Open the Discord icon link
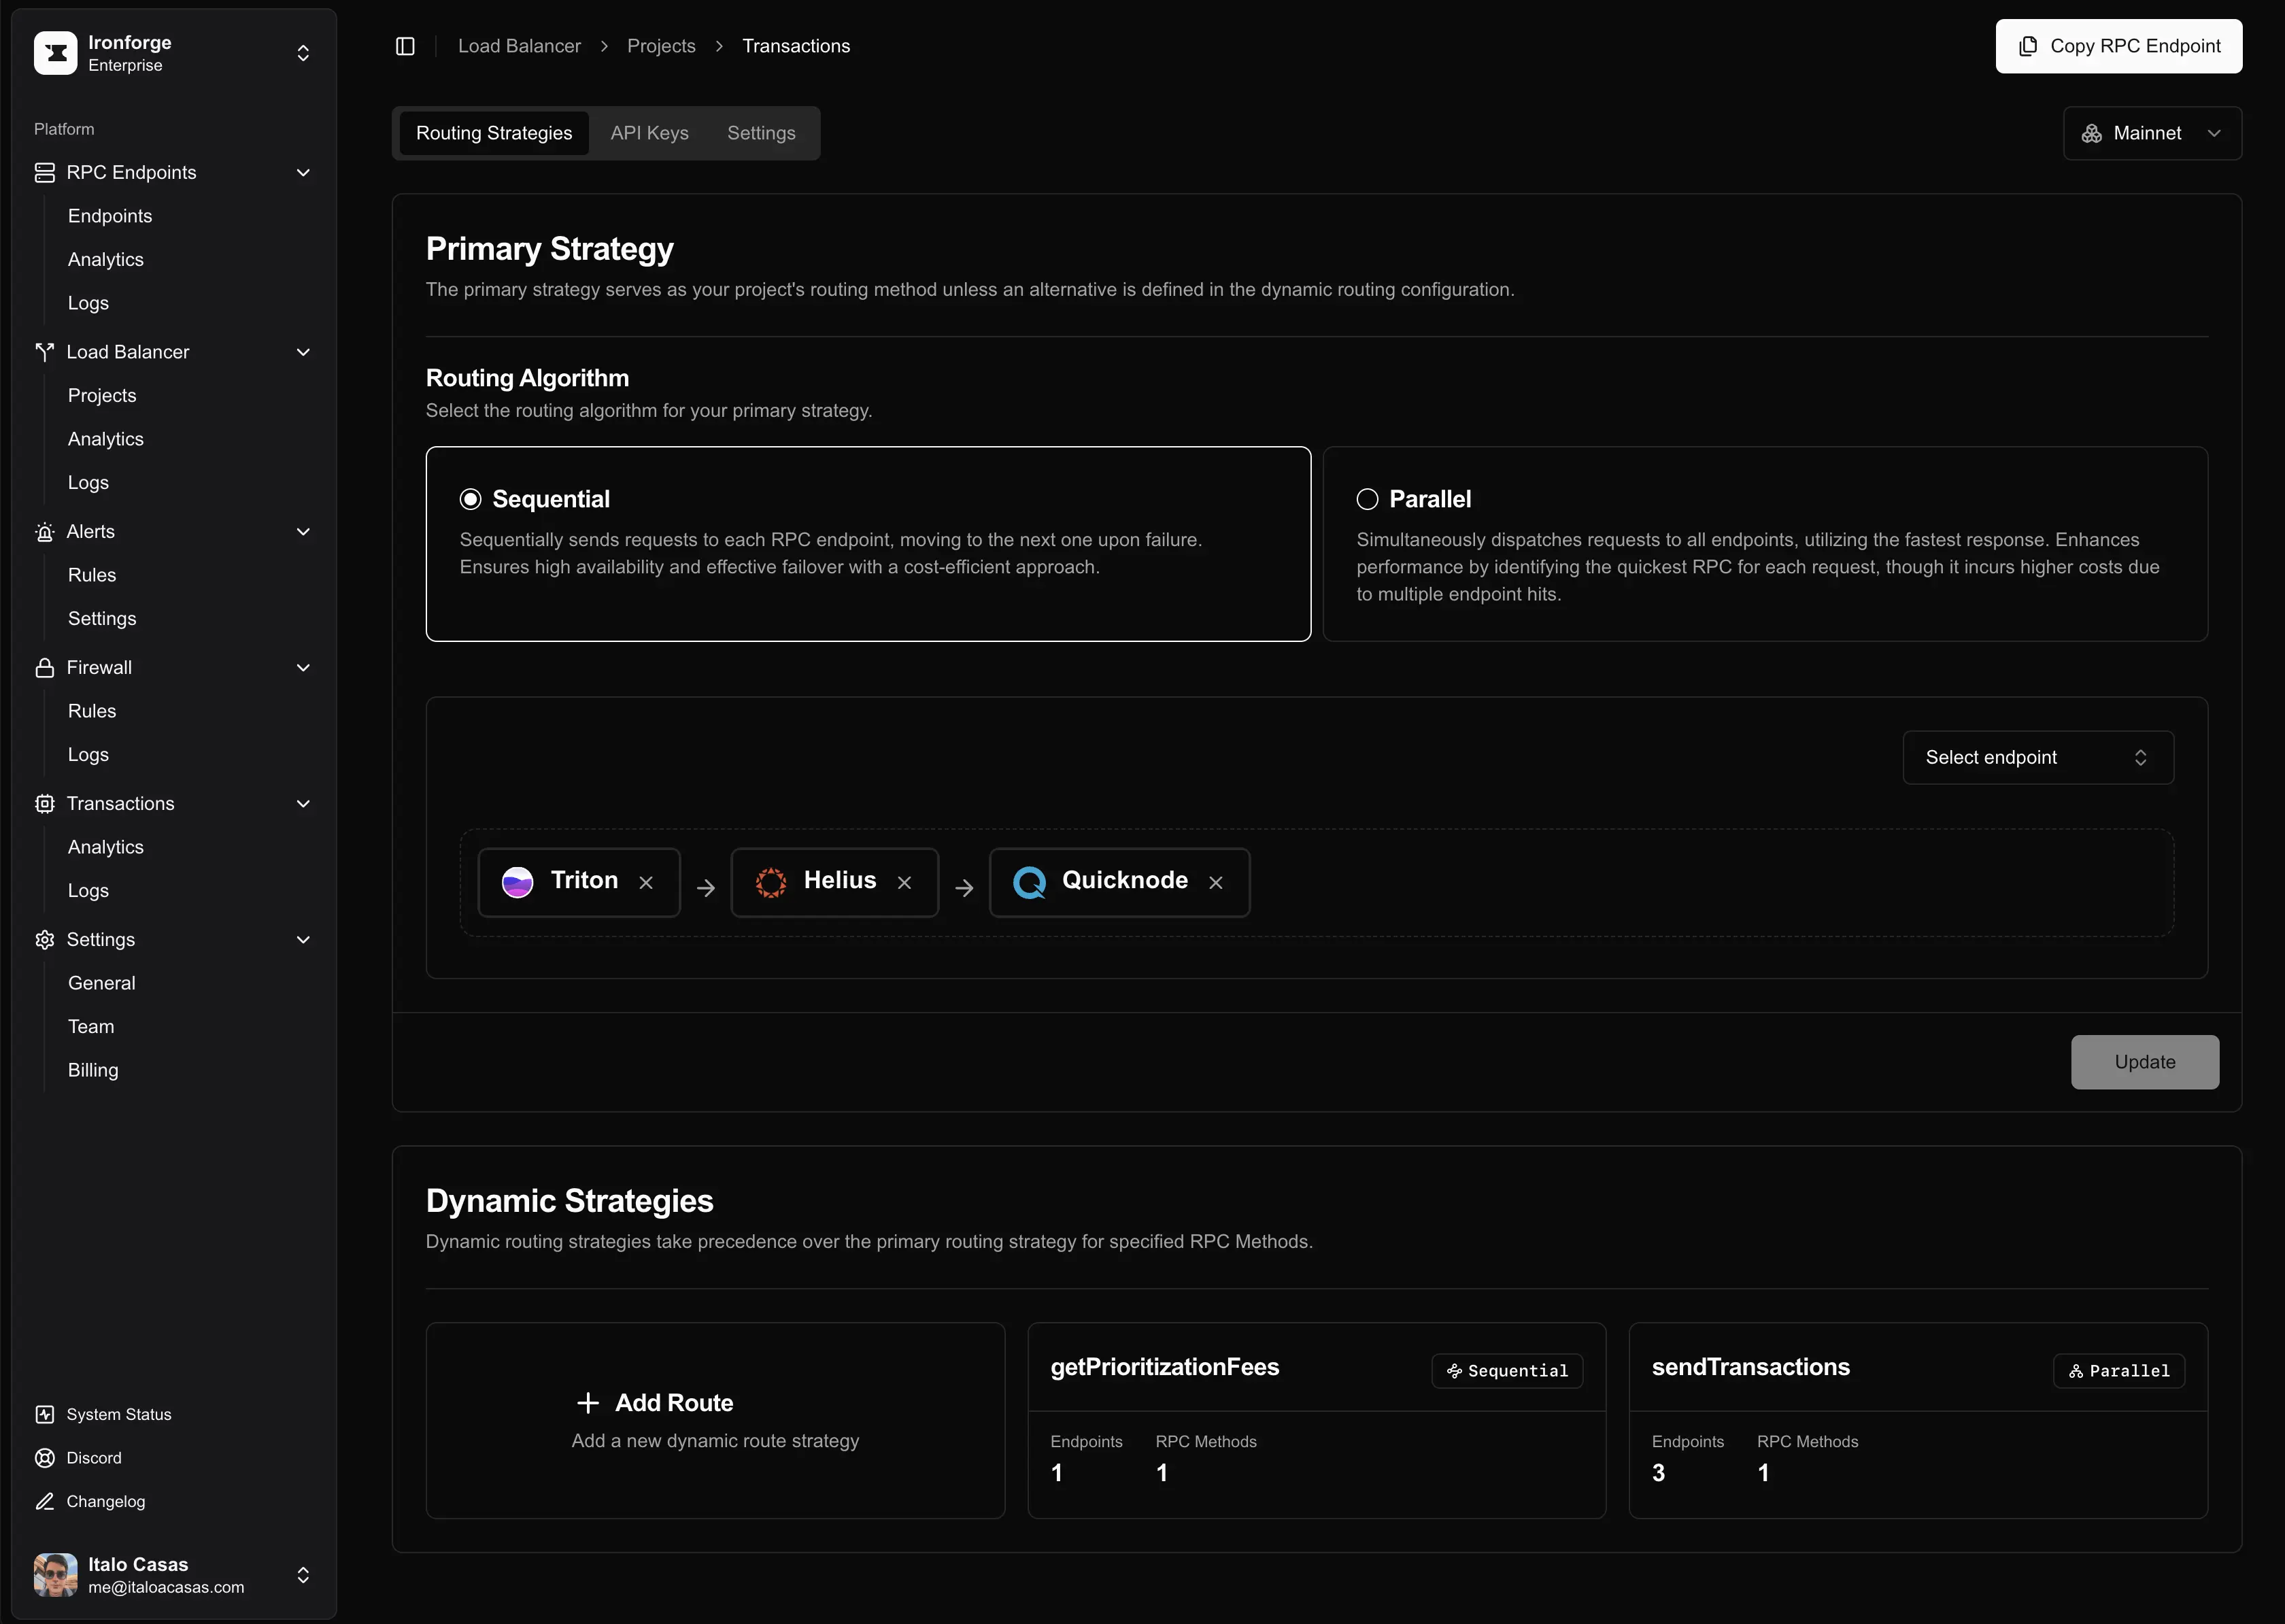Screen dimensions: 2285x1624 click(x=45, y=1458)
